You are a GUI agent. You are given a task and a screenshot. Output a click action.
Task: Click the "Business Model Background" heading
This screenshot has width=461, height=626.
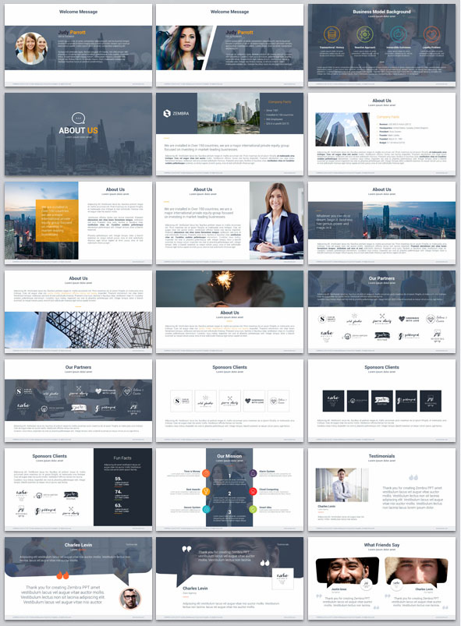point(381,12)
